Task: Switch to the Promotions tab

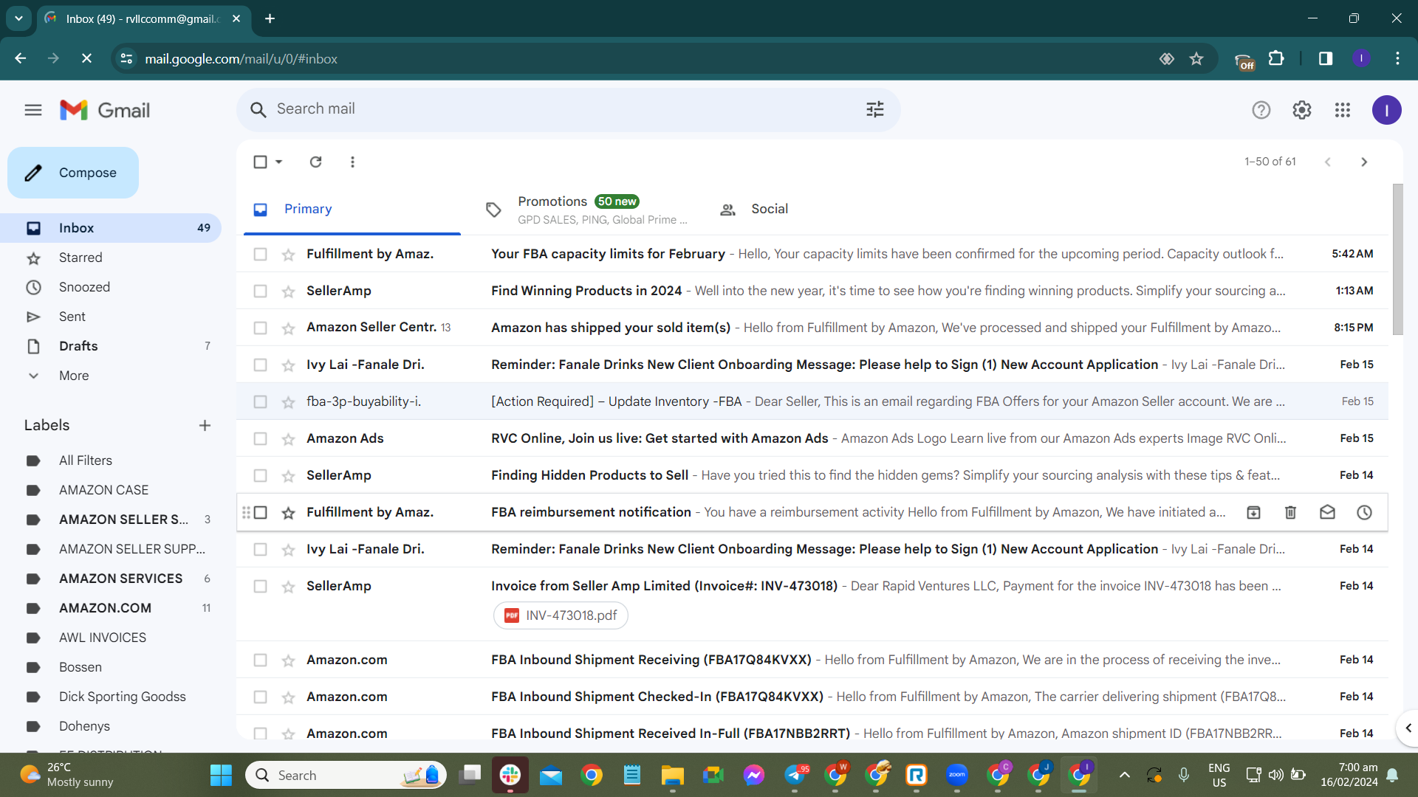Action: (x=587, y=210)
